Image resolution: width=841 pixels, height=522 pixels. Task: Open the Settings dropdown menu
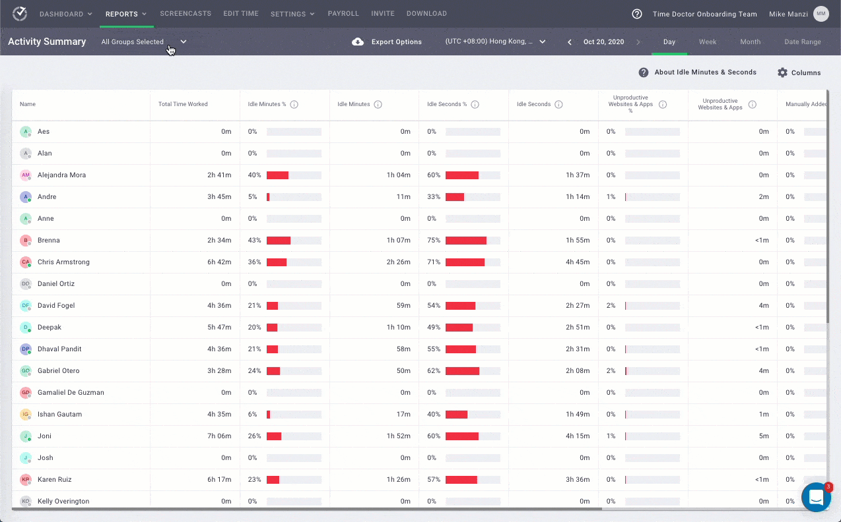(292, 14)
